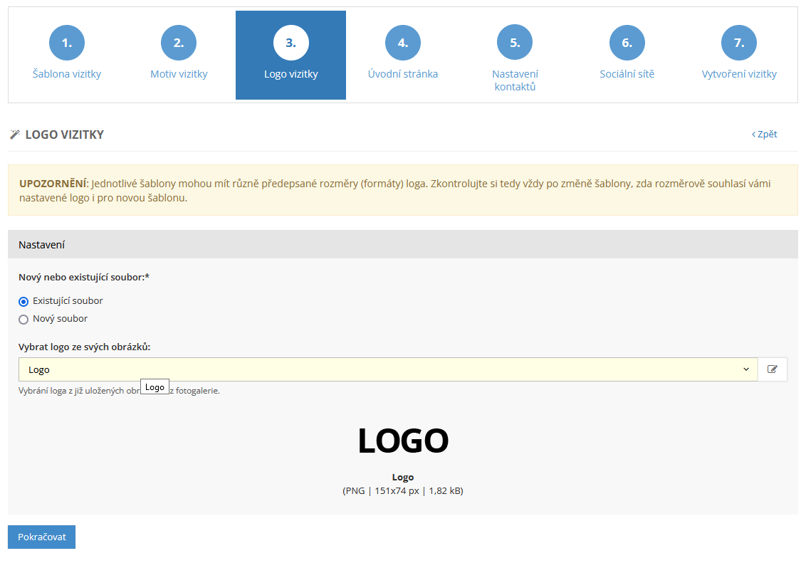This screenshot has height=563, width=801.
Task: Switch to Úvodní stránka tab label
Action: 403,74
